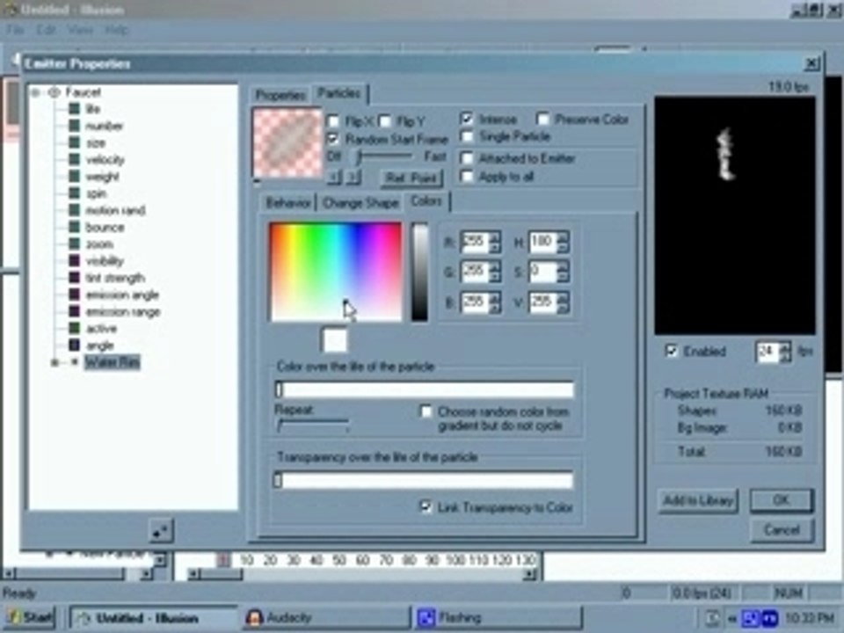This screenshot has height=633, width=844.
Task: Collapse the Faucet tree node
Action: [x=35, y=92]
